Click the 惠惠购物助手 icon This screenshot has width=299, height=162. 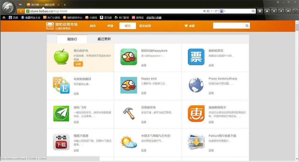[x=196, y=113]
